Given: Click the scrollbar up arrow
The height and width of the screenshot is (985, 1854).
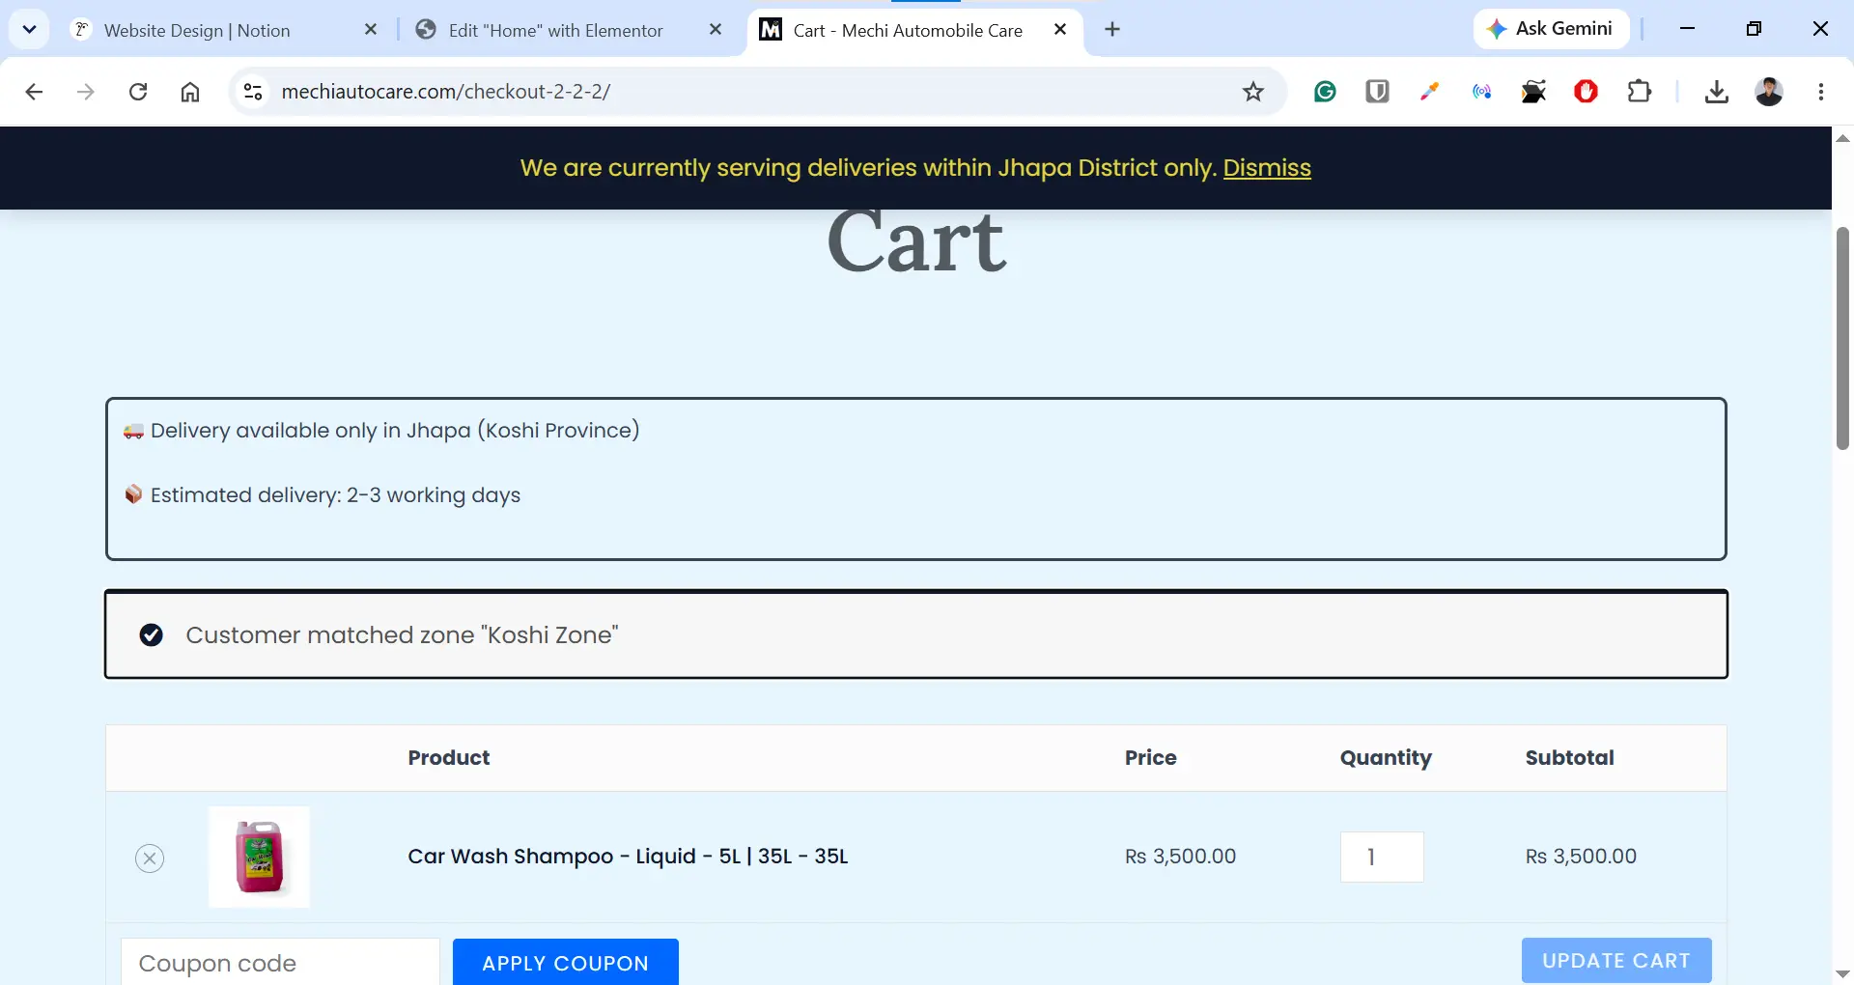Looking at the screenshot, I should click(x=1842, y=139).
